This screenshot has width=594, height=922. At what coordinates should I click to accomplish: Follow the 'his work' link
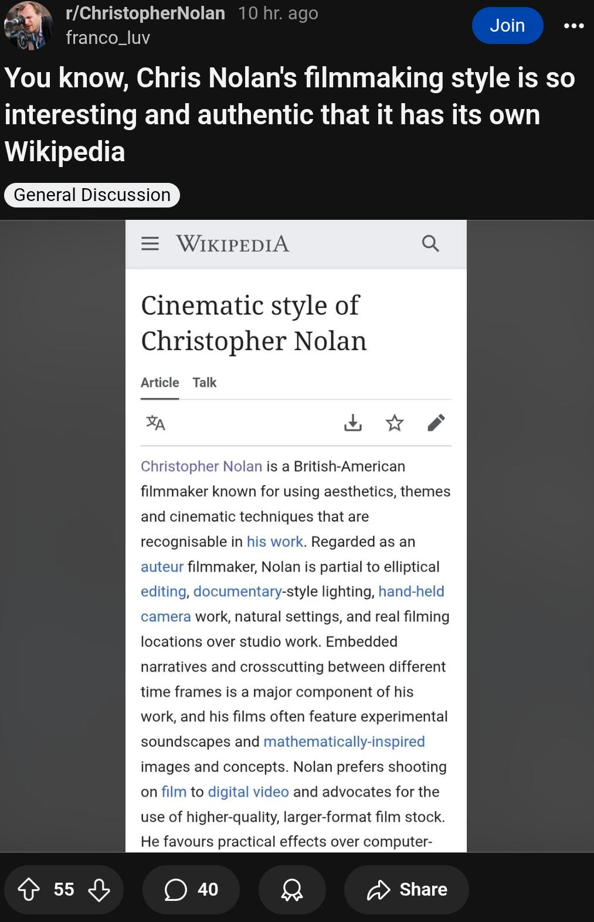275,542
